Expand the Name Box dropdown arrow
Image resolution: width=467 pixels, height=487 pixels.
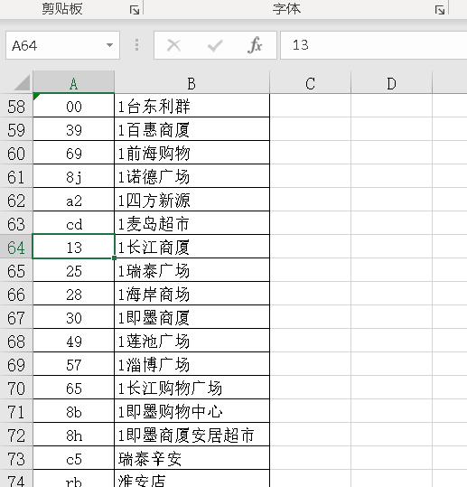[x=109, y=45]
